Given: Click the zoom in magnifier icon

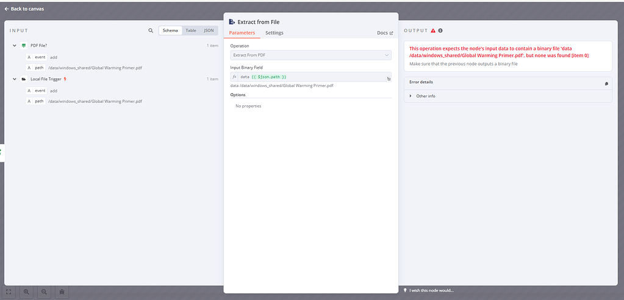Looking at the screenshot, I should tap(27, 292).
